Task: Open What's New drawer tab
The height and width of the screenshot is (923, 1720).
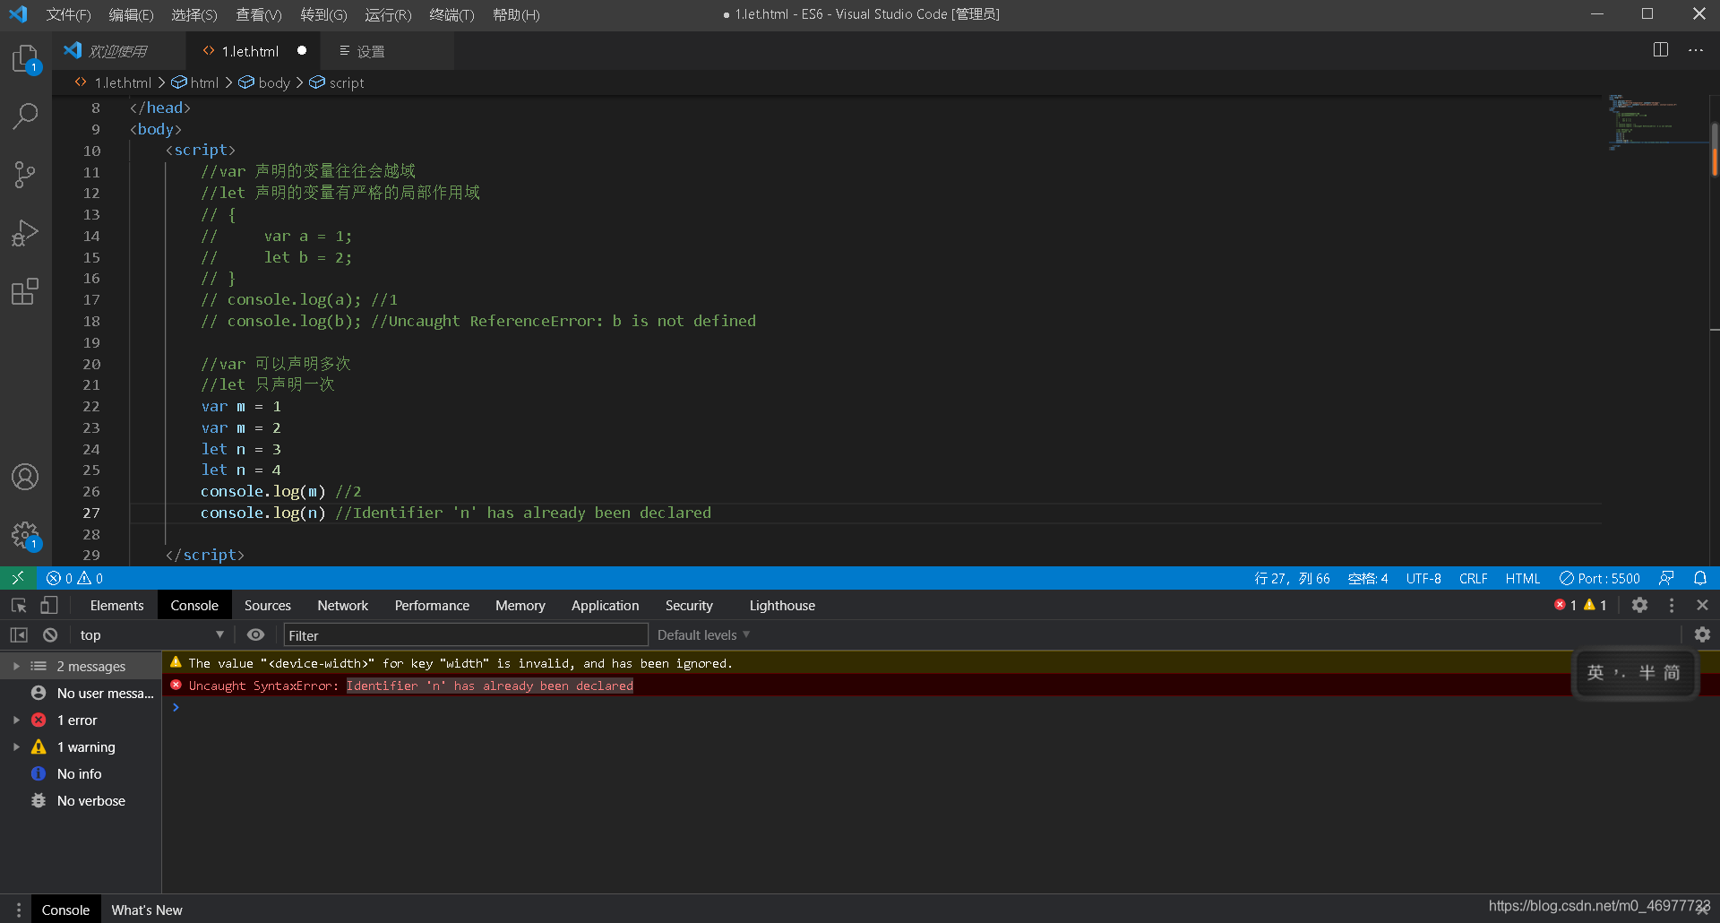Action: click(x=147, y=910)
